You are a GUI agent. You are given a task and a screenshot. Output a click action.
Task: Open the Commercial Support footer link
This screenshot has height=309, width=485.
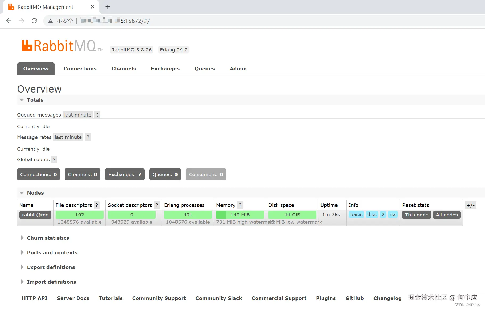[279, 298]
